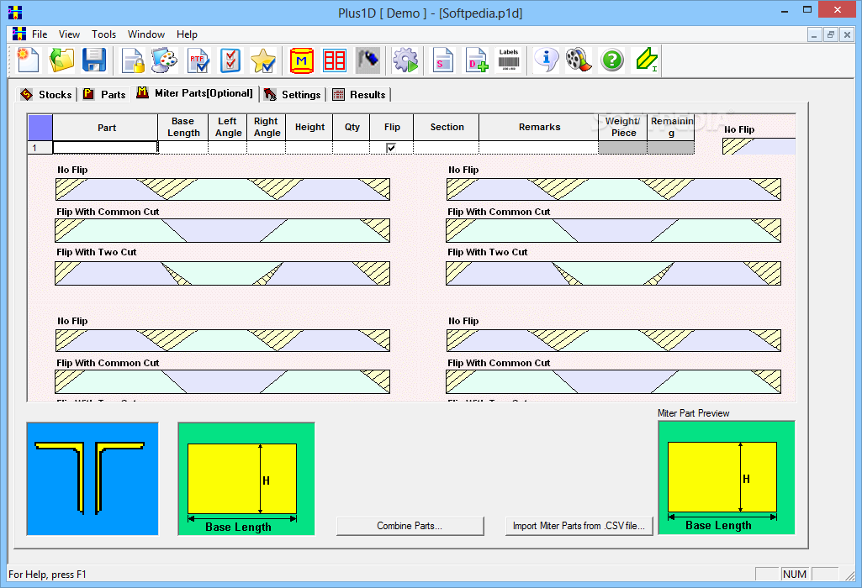Switch to the Stocks tab

pos(46,94)
